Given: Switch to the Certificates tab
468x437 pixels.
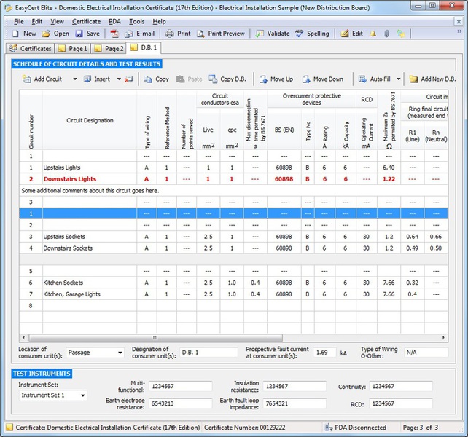Looking at the screenshot, I should (x=30, y=49).
